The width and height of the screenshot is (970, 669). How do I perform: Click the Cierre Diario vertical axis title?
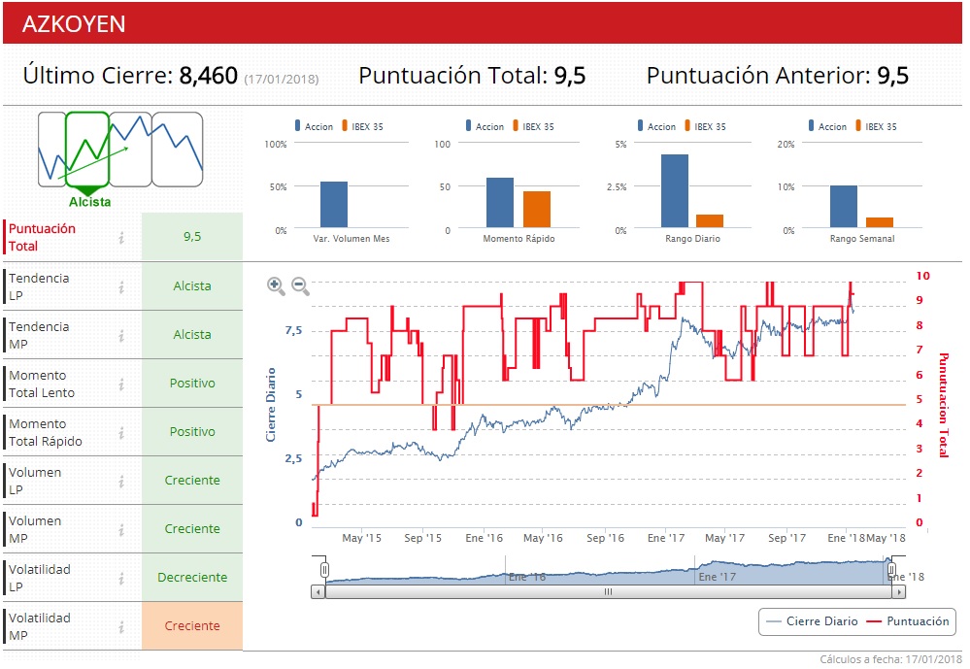(x=270, y=405)
